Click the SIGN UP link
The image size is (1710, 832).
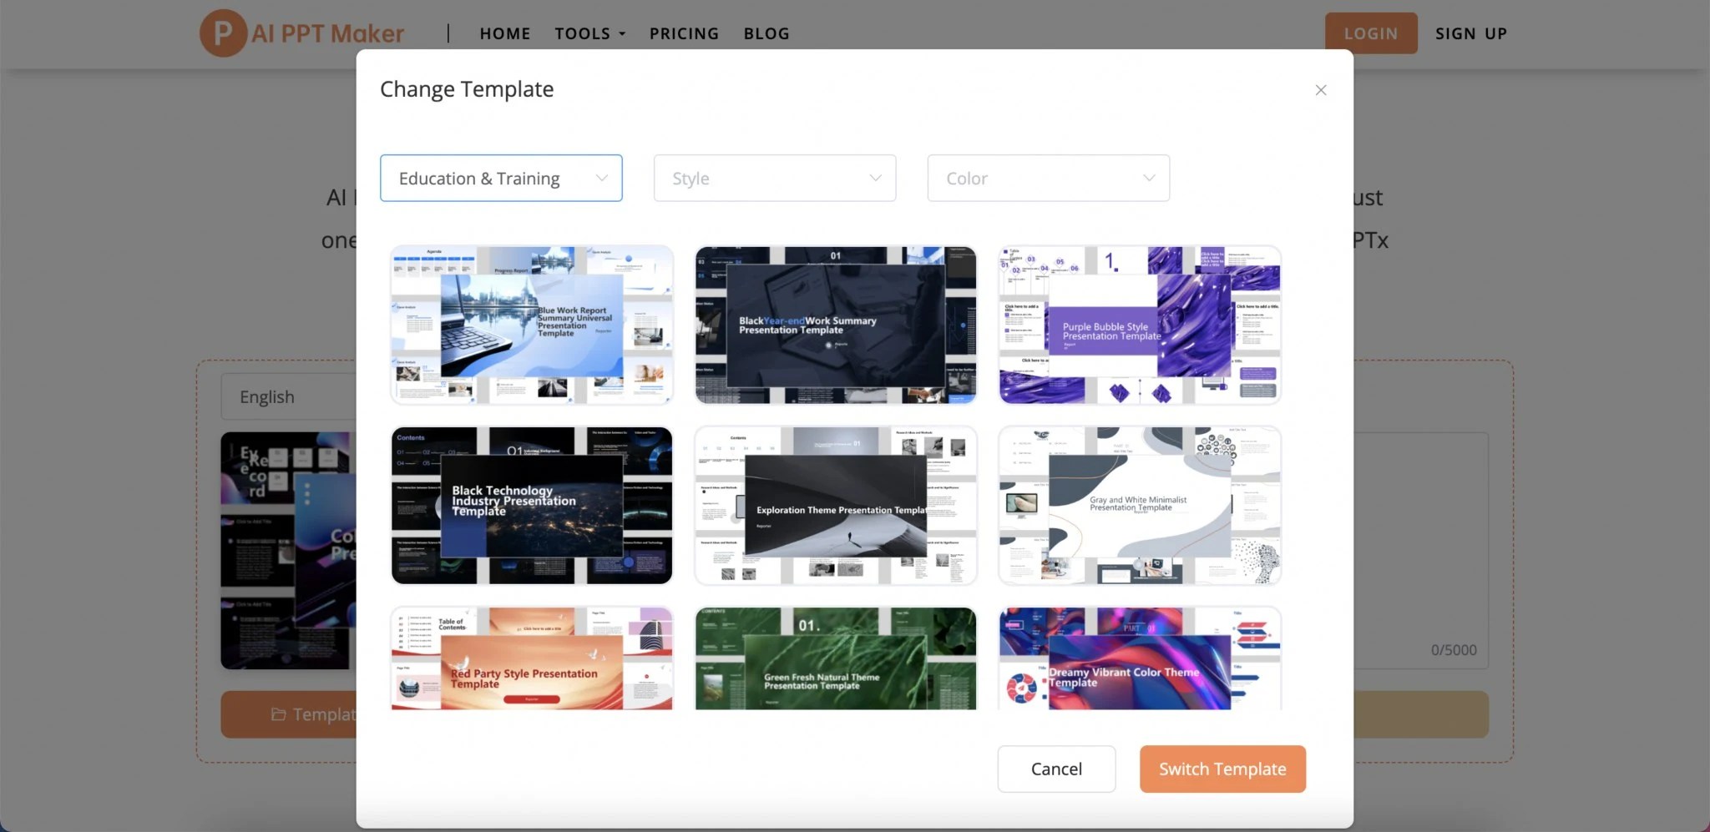1470,33
